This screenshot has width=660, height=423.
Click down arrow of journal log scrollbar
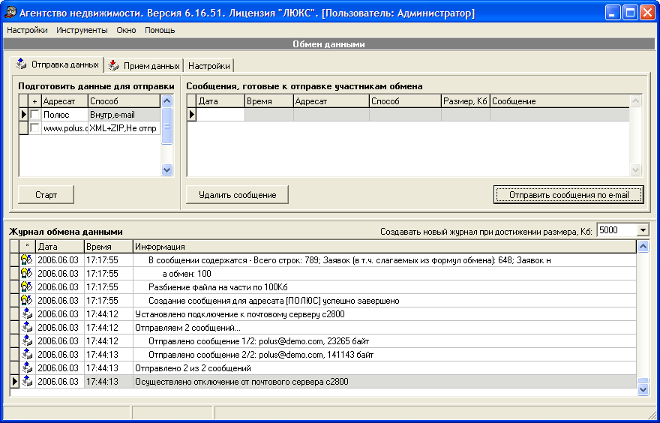643,390
